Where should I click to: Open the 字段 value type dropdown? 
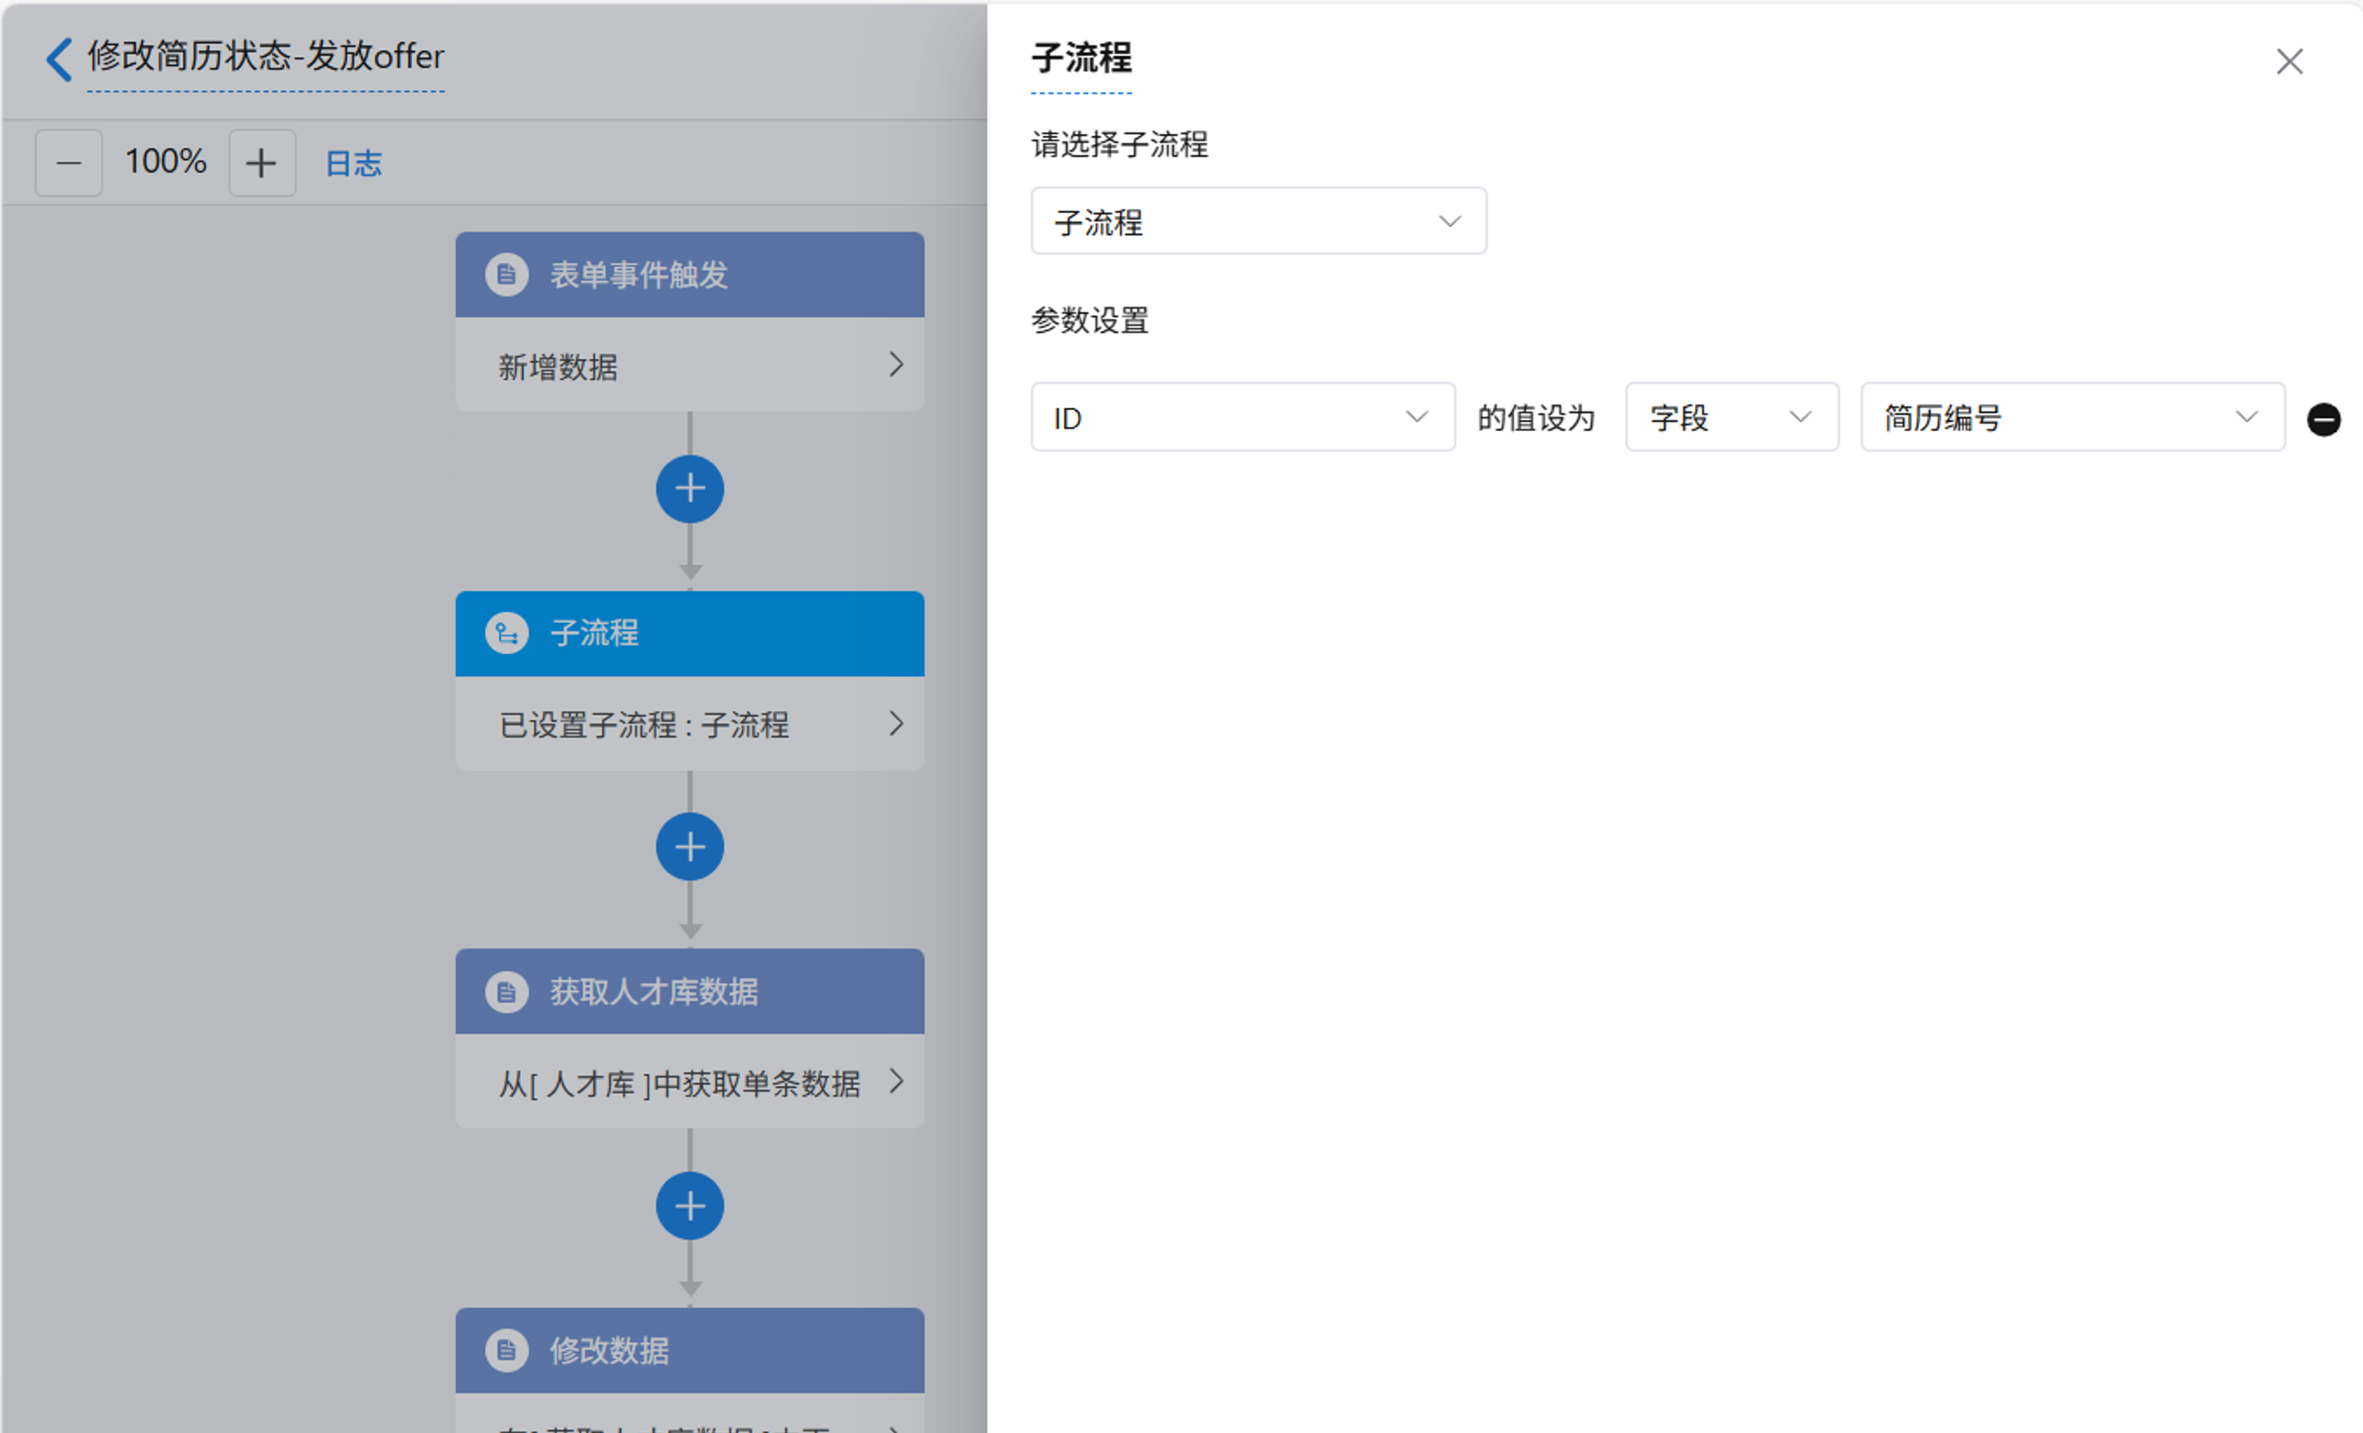tap(1731, 418)
